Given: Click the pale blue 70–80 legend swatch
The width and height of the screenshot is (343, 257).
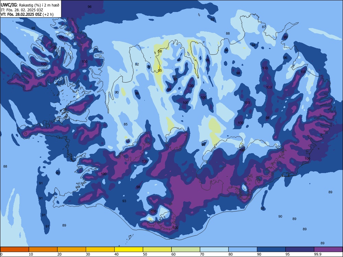Looking at the screenshot, I should coord(214,249).
